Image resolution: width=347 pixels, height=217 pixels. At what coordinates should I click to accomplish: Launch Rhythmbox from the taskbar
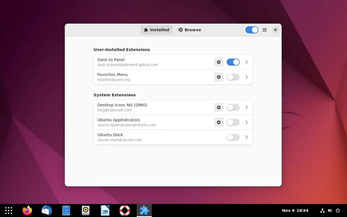point(86,210)
